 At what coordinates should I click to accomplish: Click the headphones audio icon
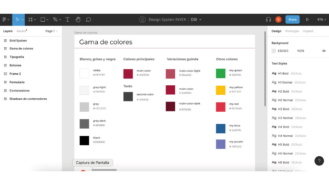click(x=268, y=20)
